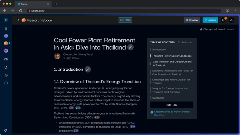Screen dimensions: 240x135
Task: Click citation badge 2 after Bangkok Post
Action: point(78,108)
